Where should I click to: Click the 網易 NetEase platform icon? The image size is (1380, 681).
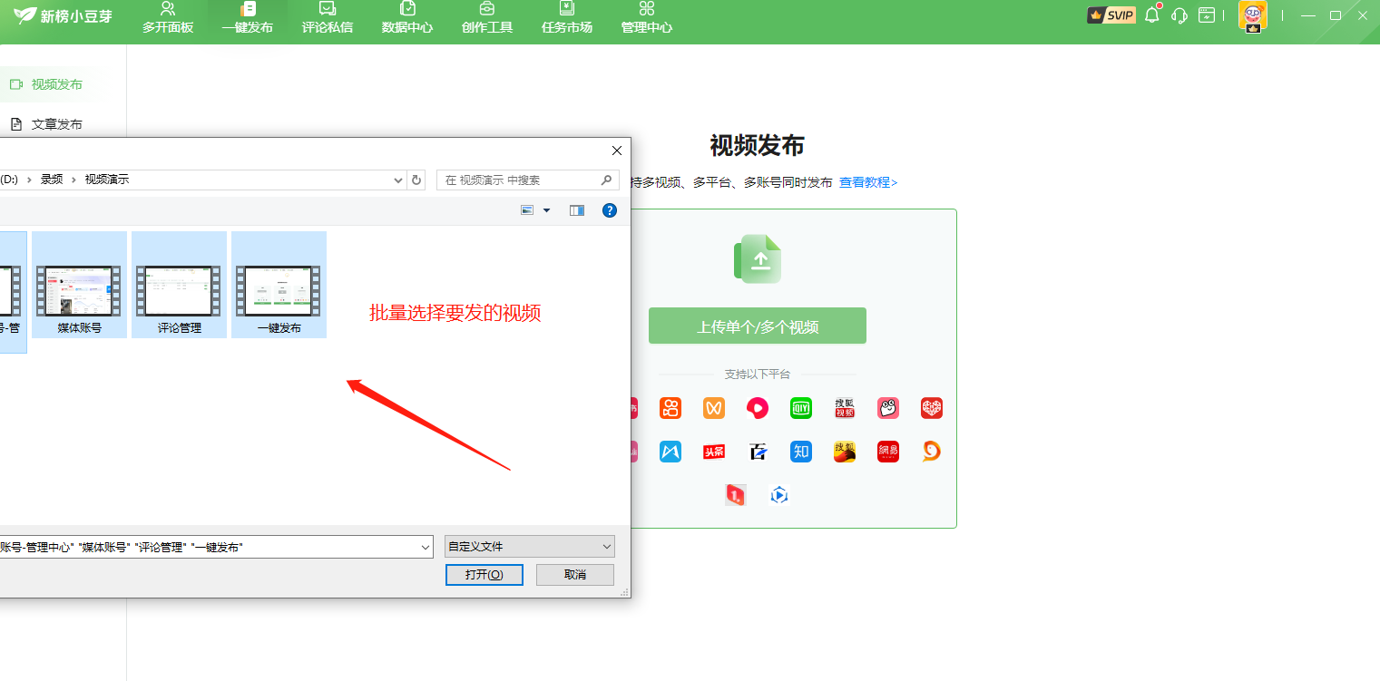tap(888, 452)
